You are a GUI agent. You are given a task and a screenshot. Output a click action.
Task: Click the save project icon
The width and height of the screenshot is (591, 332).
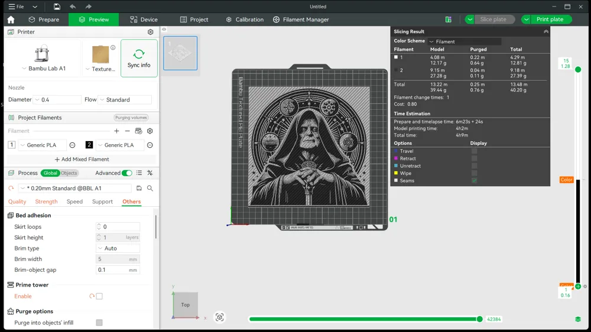[57, 6]
